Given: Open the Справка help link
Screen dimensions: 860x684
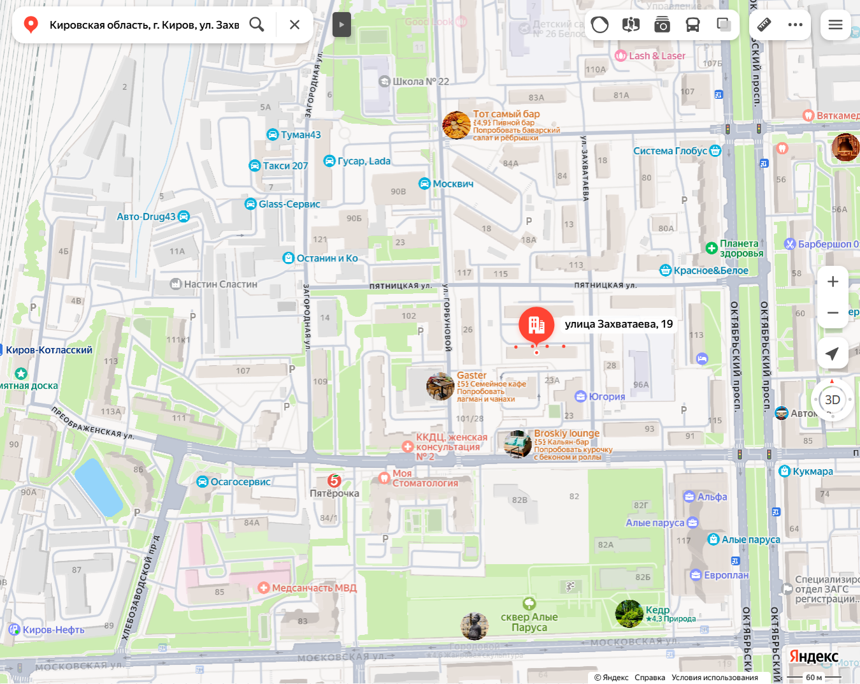Looking at the screenshot, I should pos(650,678).
